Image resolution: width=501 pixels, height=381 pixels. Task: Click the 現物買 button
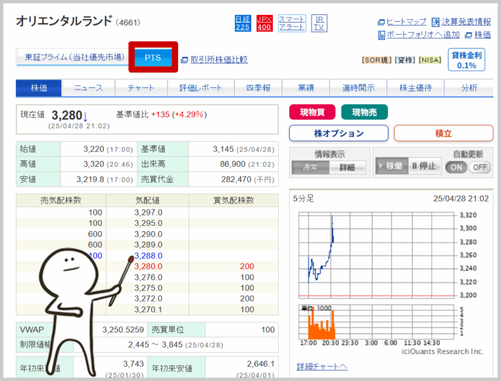click(312, 112)
